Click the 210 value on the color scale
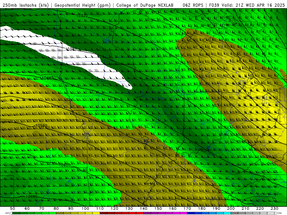This screenshot has width=287, height=215. click(x=245, y=209)
